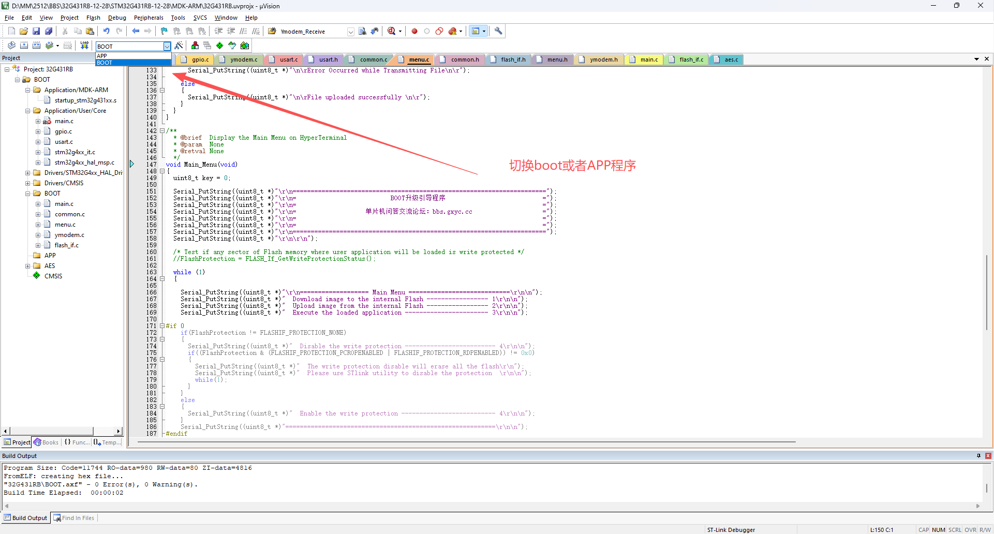Select APP in the target dropdown list
Viewport: 994px width, 534px height.
[102, 56]
